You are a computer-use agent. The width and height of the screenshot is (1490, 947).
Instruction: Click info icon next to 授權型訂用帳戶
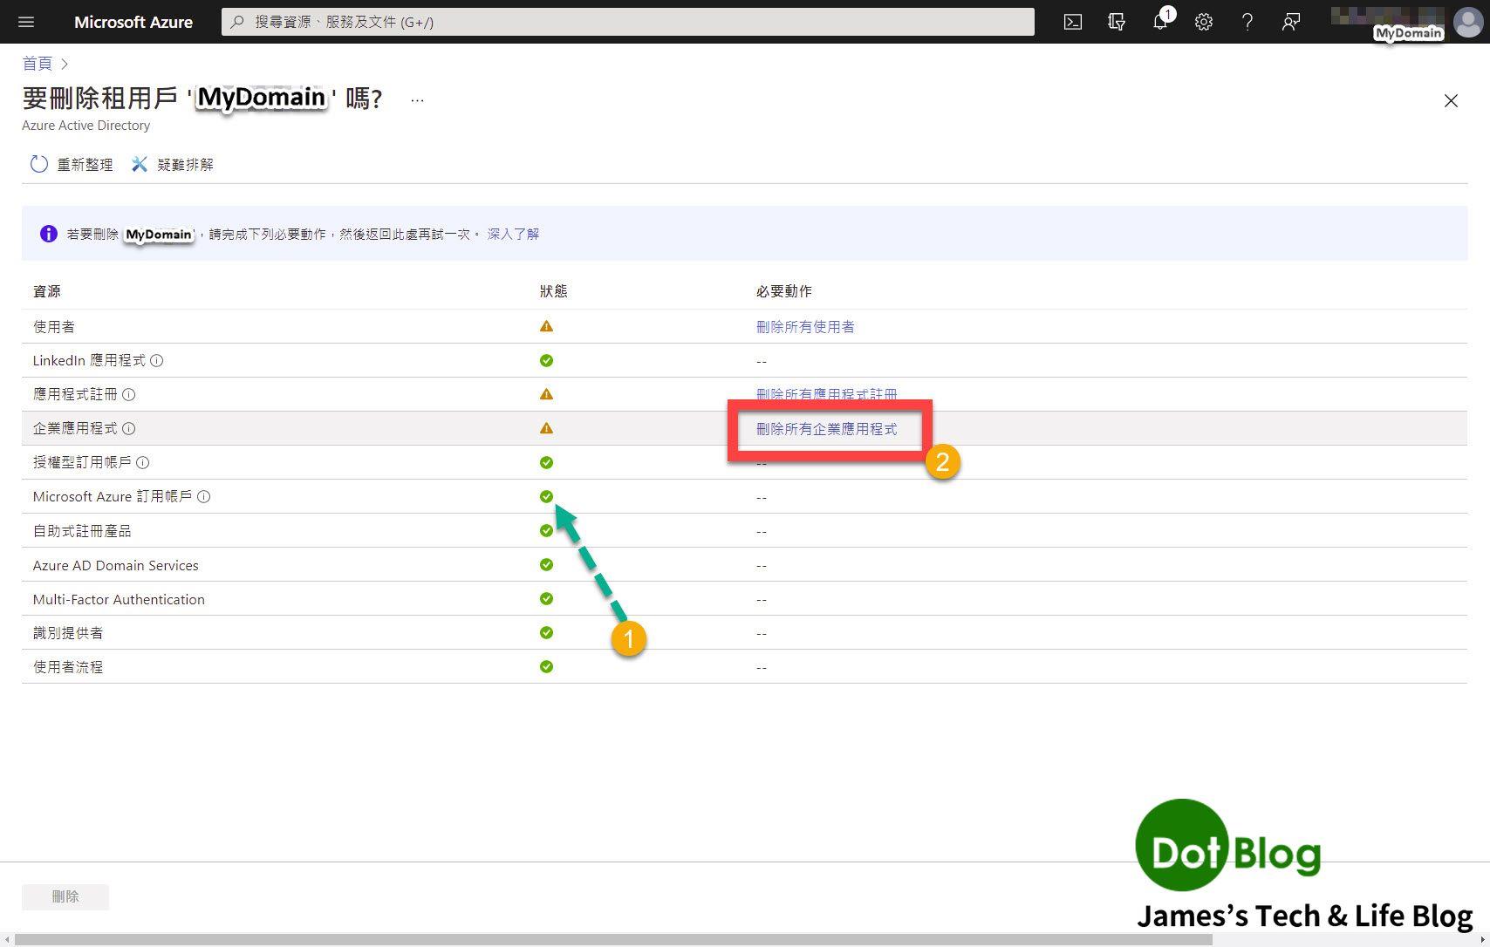tap(143, 462)
